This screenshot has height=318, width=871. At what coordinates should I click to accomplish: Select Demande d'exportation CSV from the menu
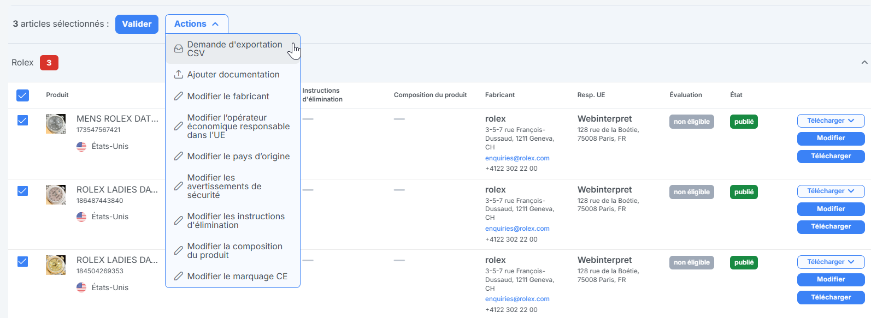pos(233,49)
